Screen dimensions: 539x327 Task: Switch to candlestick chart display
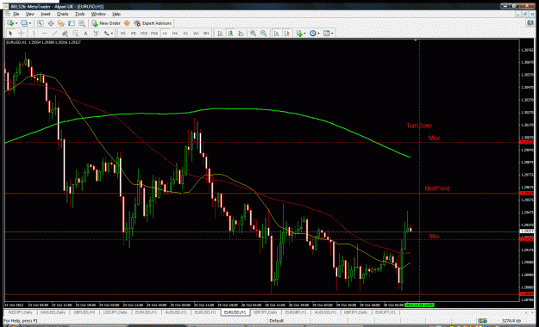coord(230,34)
